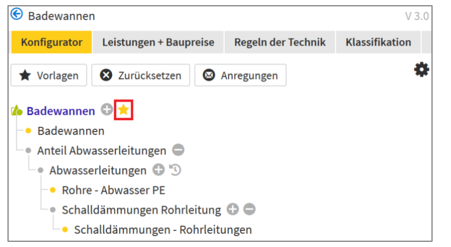Click the plus icon next to Badewannen heading
The height and width of the screenshot is (247, 451).
pyautogui.click(x=107, y=110)
